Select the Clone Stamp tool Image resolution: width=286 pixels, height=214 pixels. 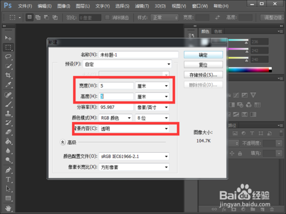(8, 113)
